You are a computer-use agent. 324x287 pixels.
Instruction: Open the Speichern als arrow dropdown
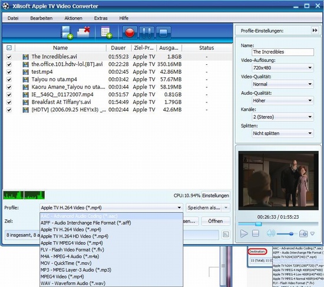226,207
